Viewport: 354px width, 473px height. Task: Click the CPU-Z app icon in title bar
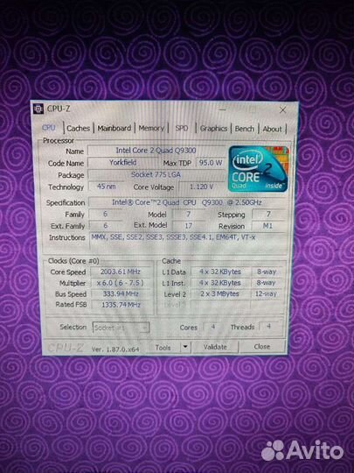point(38,109)
